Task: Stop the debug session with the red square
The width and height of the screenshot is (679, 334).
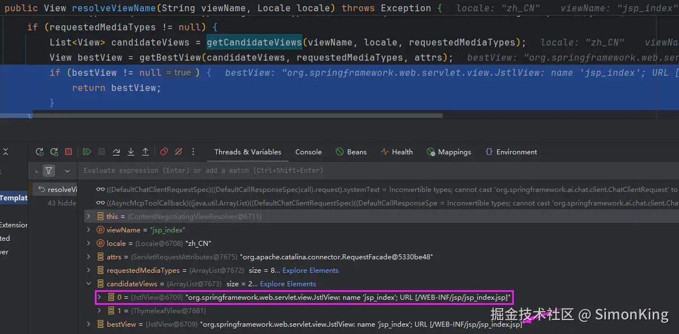Action: pos(69,152)
